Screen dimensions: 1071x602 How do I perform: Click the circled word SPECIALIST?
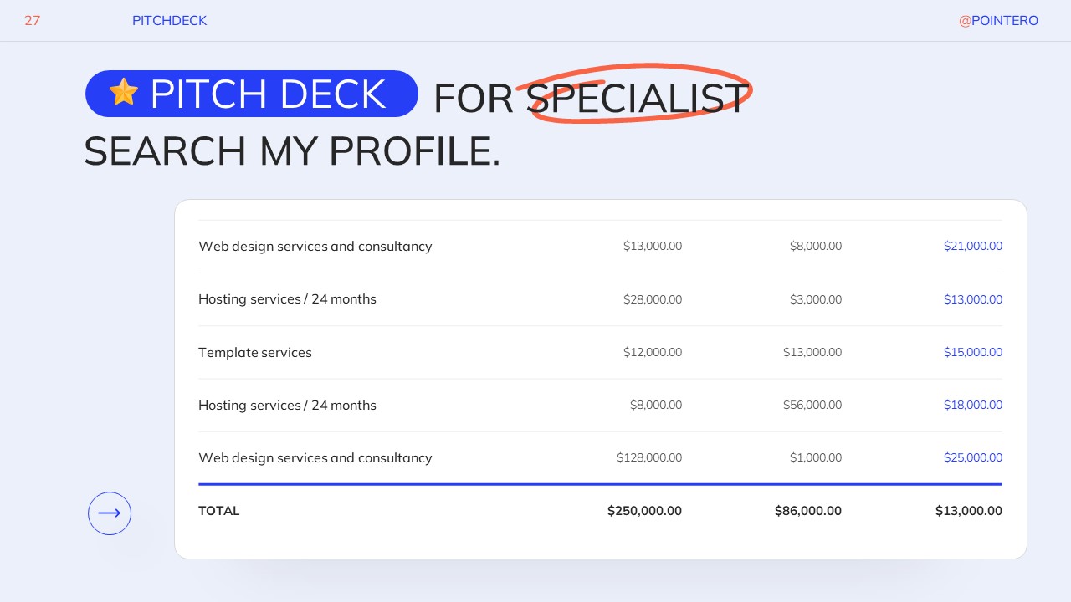[637, 98]
